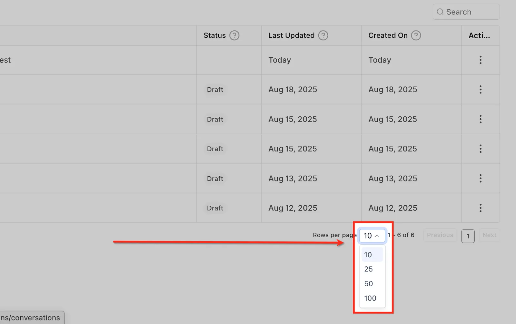Go to page 1

point(468,236)
